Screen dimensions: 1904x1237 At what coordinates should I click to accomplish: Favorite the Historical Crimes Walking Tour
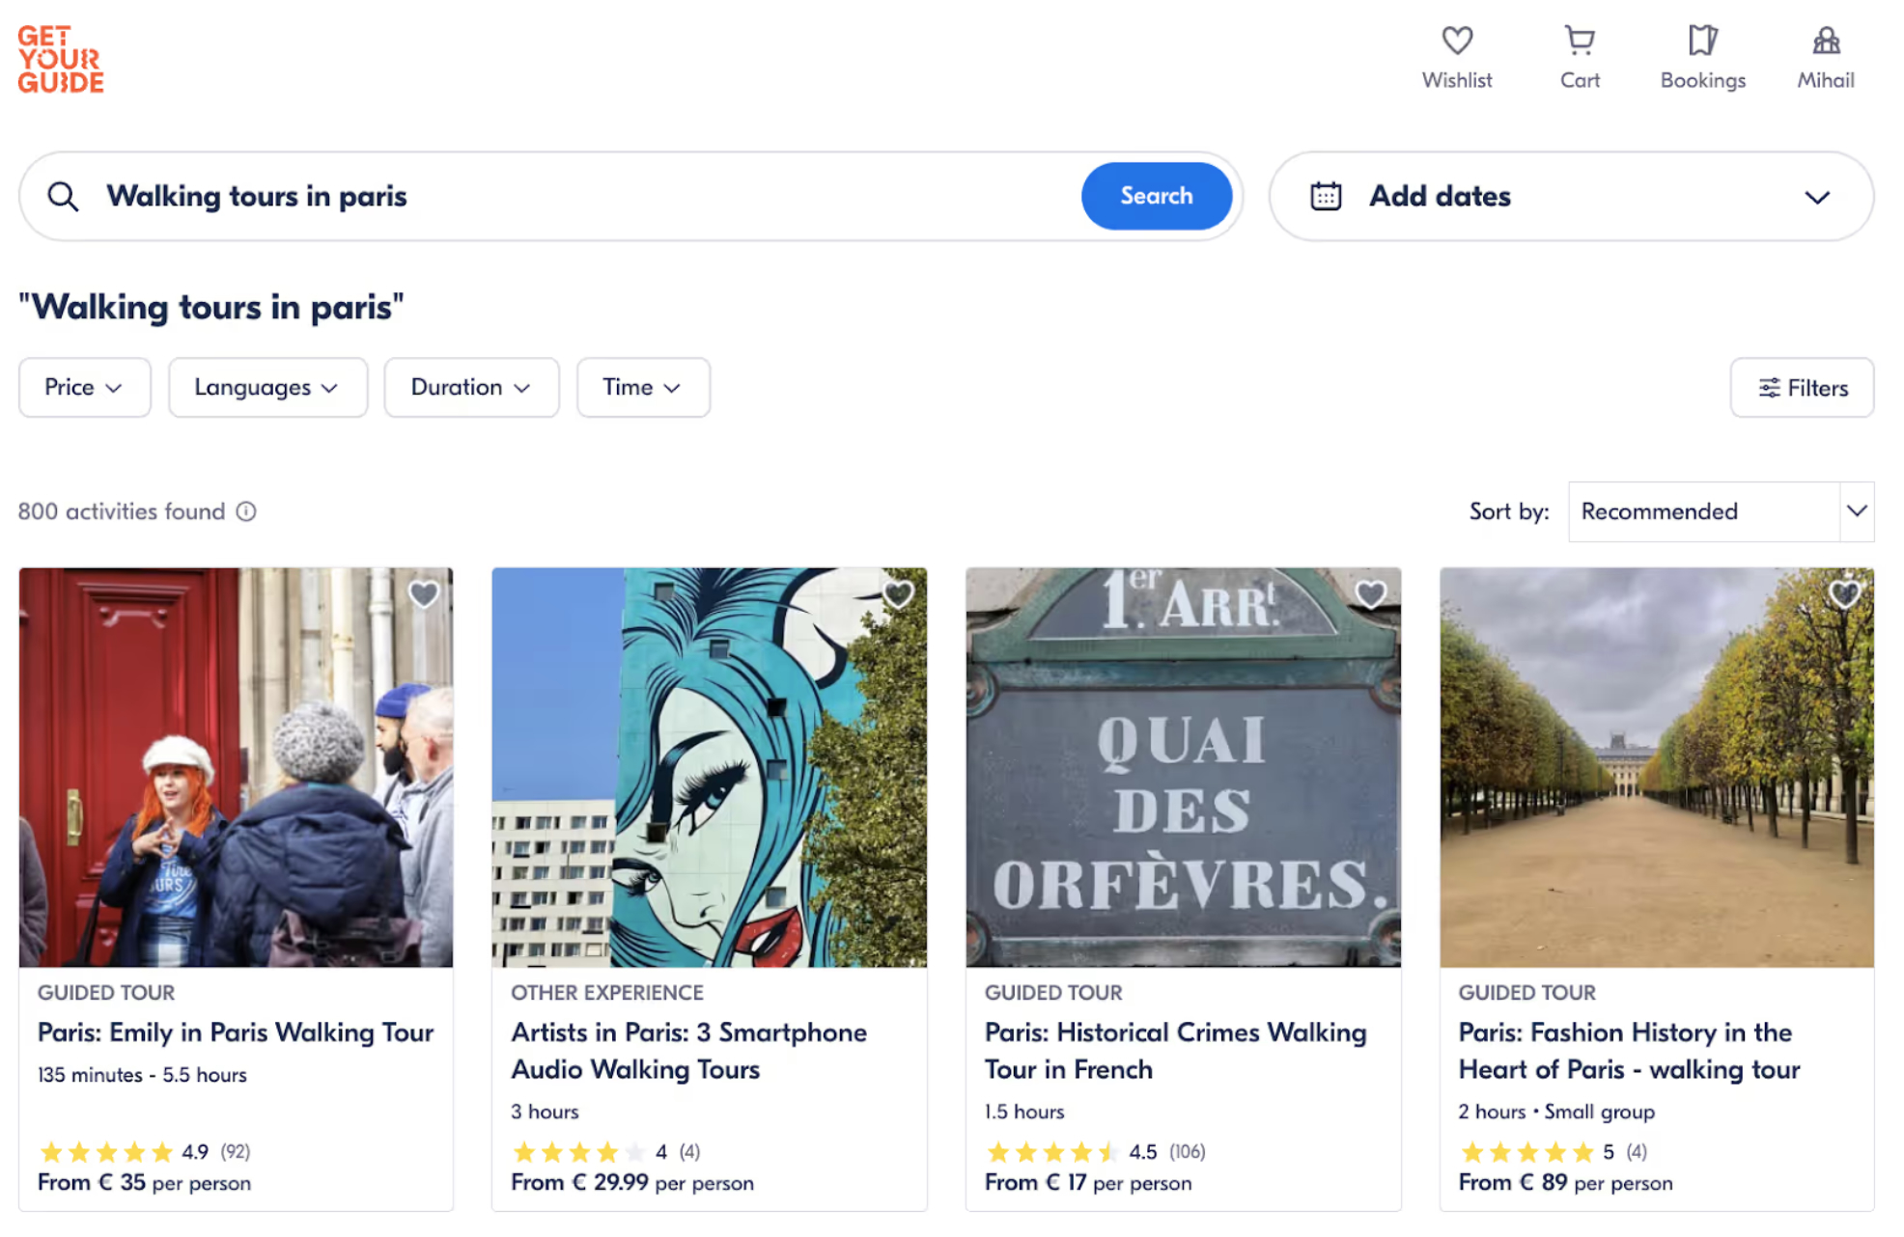pyautogui.click(x=1370, y=594)
